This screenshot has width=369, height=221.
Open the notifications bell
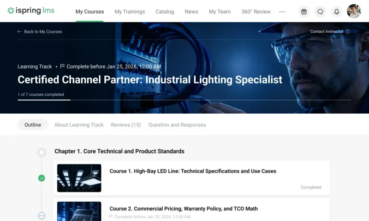point(337,12)
